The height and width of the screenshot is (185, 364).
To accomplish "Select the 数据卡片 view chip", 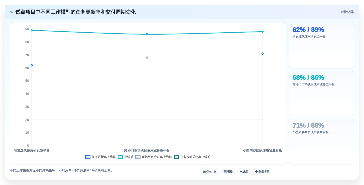I will [262, 172].
